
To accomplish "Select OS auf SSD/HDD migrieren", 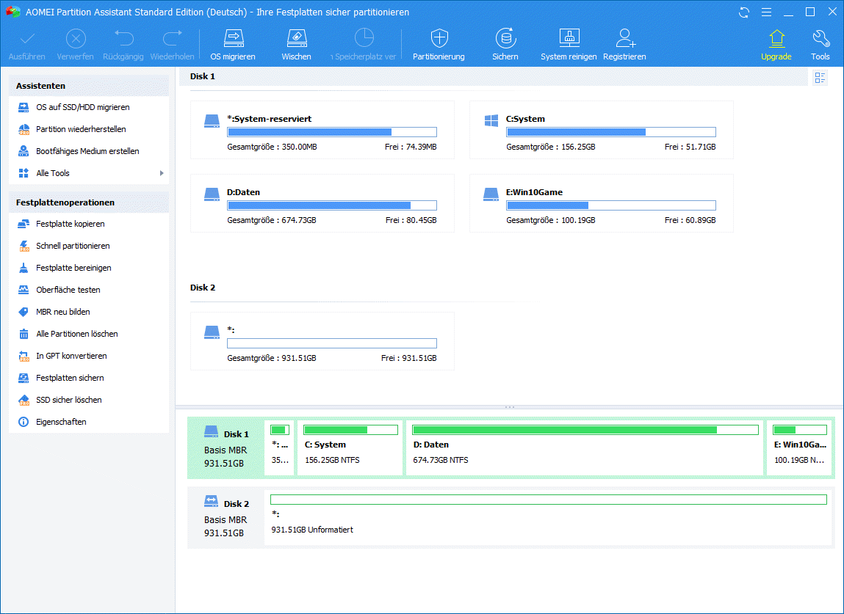I will 82,107.
